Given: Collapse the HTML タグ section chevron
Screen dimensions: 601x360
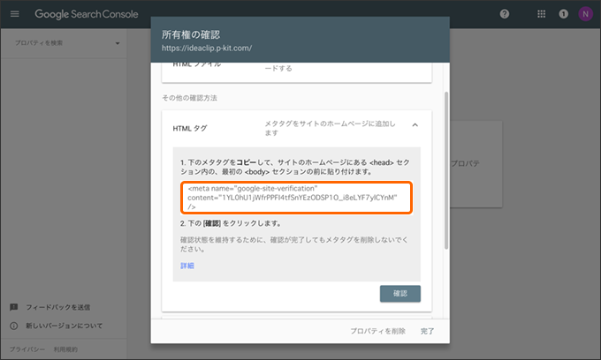Looking at the screenshot, I should pyautogui.click(x=415, y=125).
